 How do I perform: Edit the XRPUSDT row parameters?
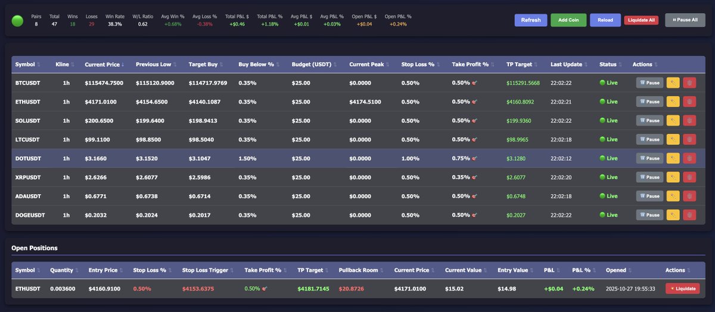673,177
